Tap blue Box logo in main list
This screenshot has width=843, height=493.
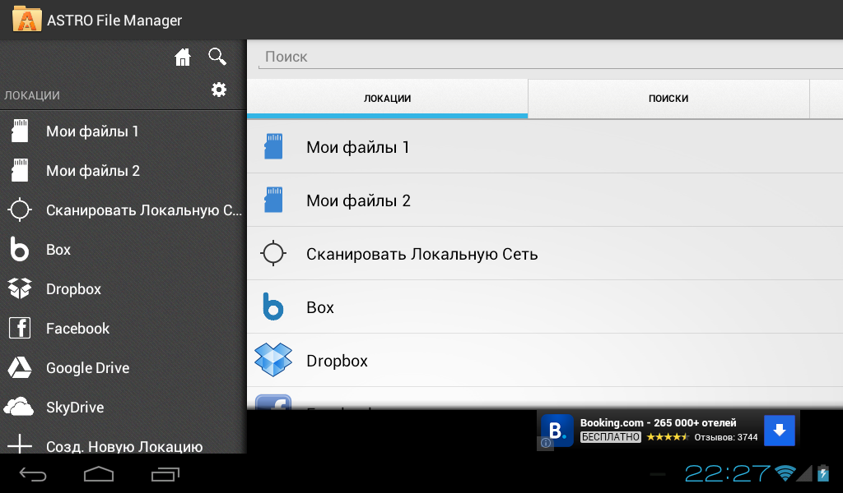[x=273, y=306]
